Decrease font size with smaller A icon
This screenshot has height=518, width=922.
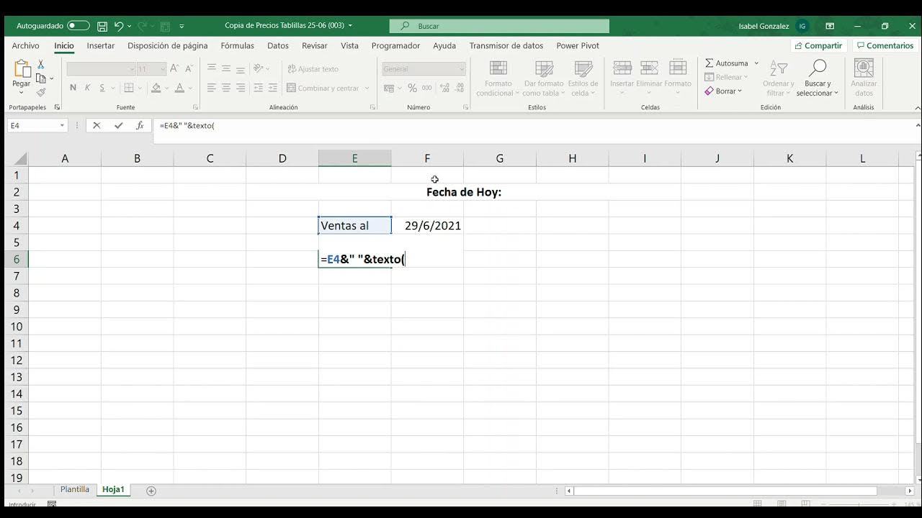[189, 69]
